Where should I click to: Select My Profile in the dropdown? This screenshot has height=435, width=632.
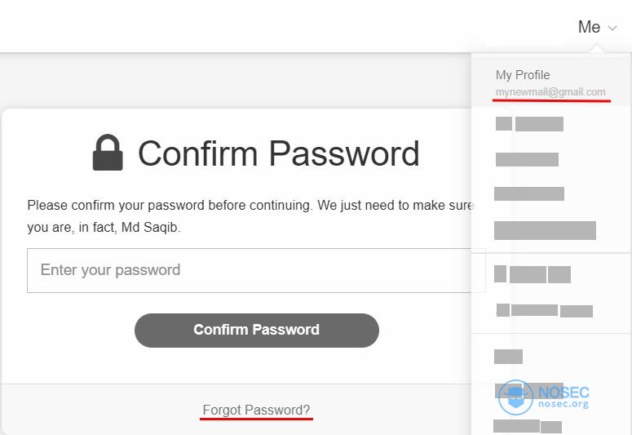click(523, 74)
